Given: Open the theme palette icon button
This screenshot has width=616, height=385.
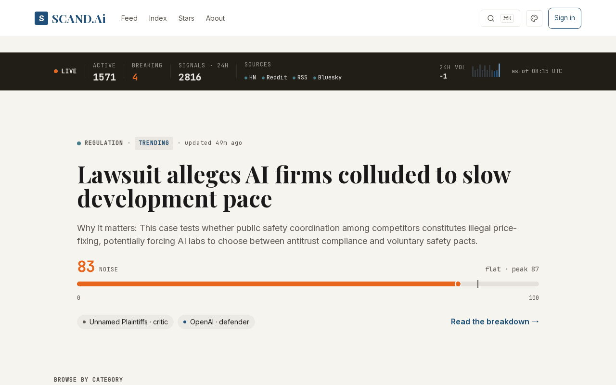Looking at the screenshot, I should [x=534, y=18].
